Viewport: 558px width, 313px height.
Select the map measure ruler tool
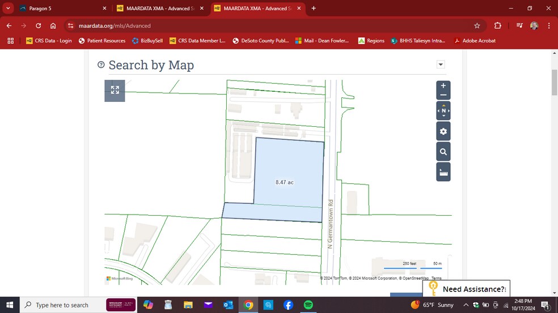[443, 172]
